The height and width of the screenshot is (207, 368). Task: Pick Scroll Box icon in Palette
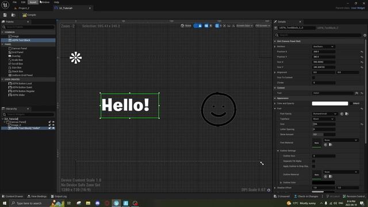click(10, 64)
